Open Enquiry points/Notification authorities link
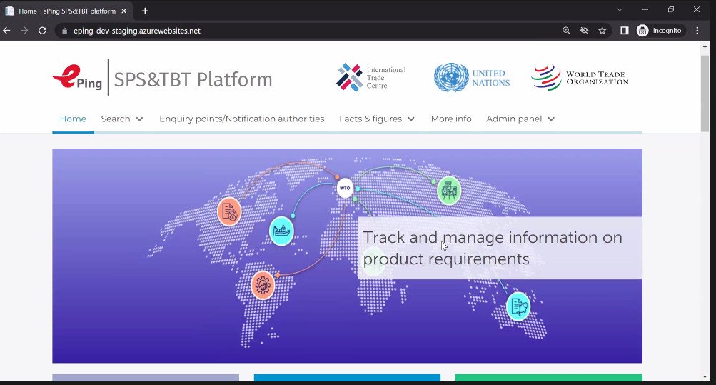The width and height of the screenshot is (716, 385). point(241,119)
